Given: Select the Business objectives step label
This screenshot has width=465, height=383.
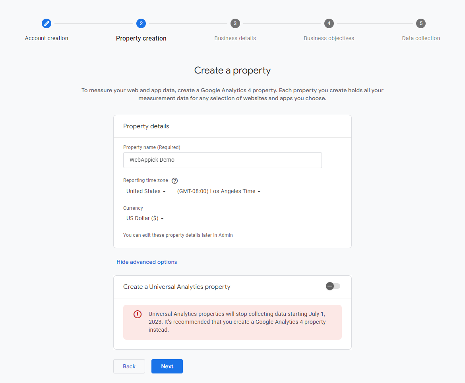Looking at the screenshot, I should pyautogui.click(x=329, y=38).
